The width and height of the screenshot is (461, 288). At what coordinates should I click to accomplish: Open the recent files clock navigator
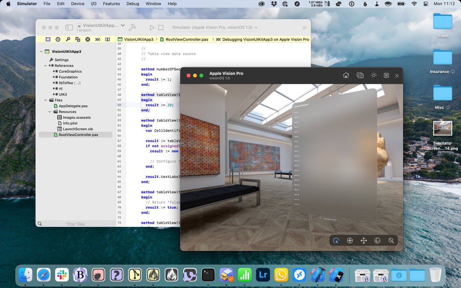pos(58,39)
